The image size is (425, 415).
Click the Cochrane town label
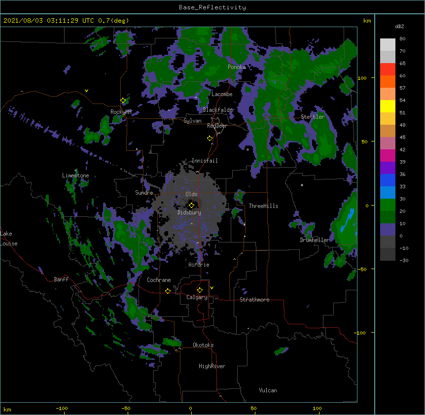tap(159, 280)
